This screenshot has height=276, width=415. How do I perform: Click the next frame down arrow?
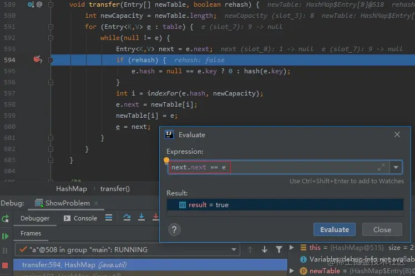265,249
